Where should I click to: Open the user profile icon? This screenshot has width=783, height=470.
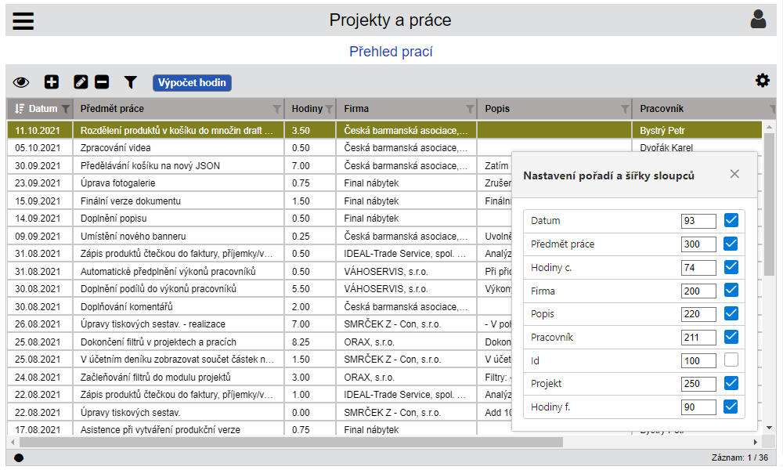coord(758,20)
